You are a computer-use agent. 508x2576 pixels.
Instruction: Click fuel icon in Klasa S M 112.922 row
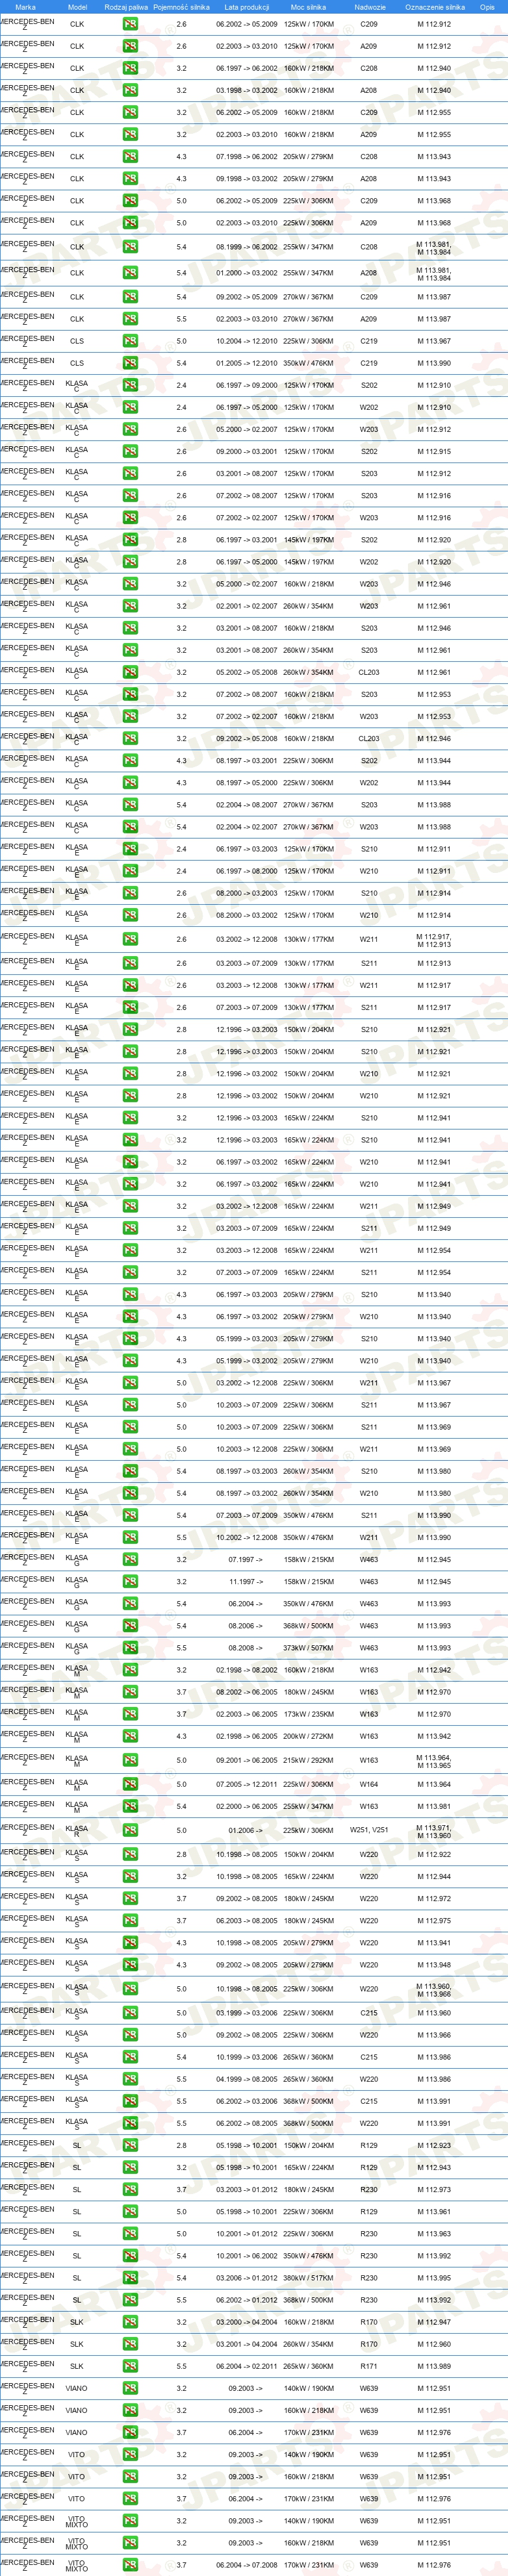[130, 1854]
